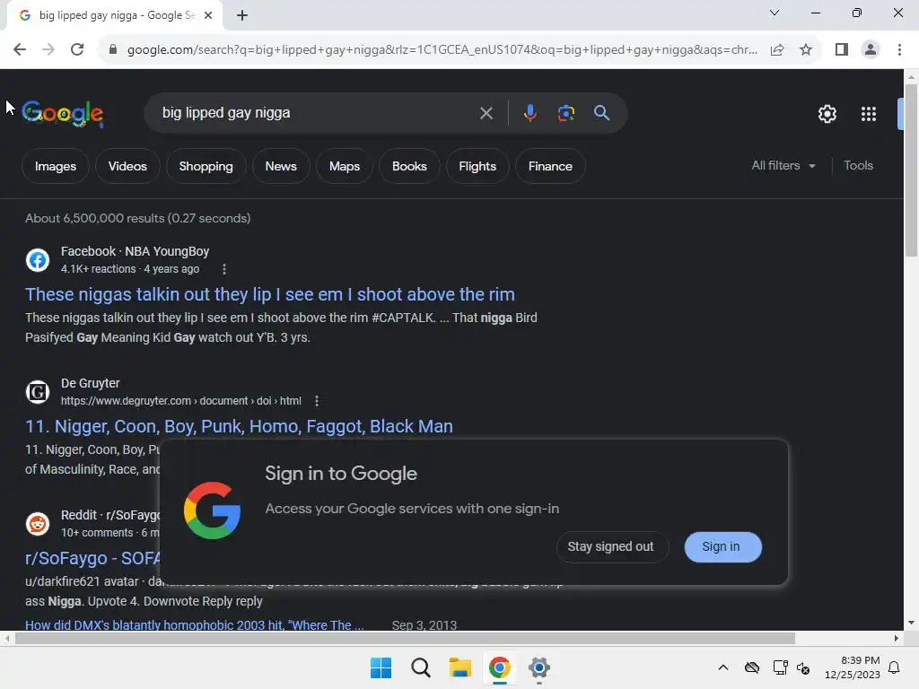Open Google quick settings gear
The height and width of the screenshot is (689, 919).
pos(827,114)
